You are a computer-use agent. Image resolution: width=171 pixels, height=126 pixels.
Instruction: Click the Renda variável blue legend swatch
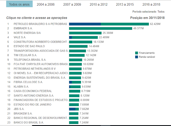tap(137, 57)
